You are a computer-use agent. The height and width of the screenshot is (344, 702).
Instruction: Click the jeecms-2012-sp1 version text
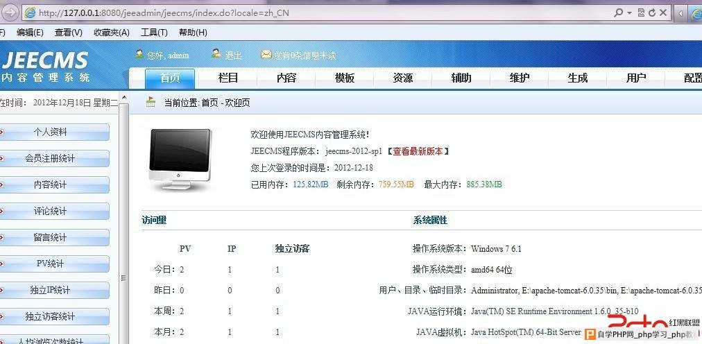tap(354, 151)
